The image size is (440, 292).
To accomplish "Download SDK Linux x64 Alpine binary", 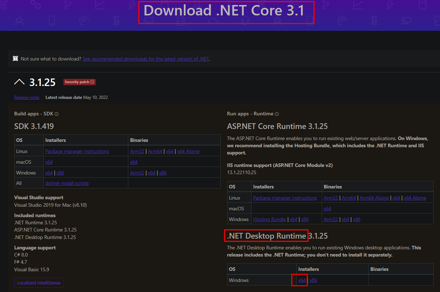I will coord(188,151).
